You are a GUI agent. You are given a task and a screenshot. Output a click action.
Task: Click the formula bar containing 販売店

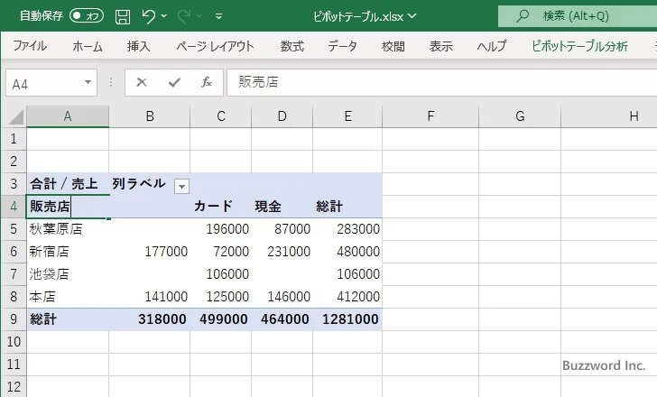[441, 82]
